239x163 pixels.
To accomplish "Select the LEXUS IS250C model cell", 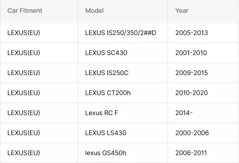I will [x=107, y=73].
